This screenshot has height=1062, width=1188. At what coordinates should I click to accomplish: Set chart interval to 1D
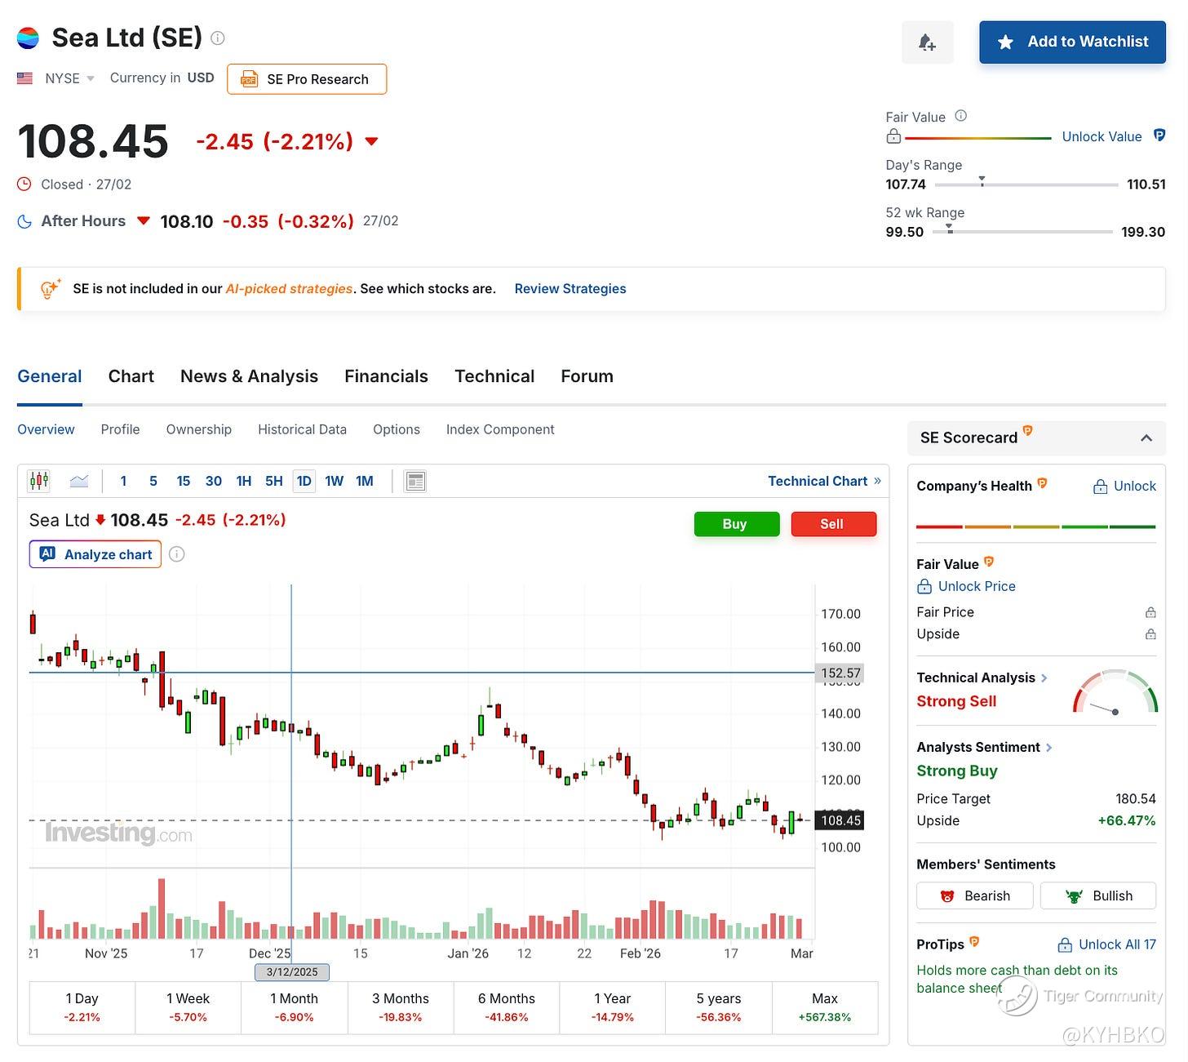point(304,481)
